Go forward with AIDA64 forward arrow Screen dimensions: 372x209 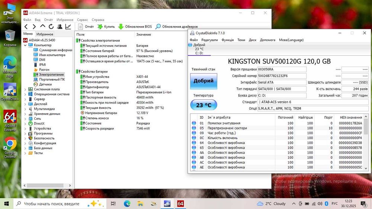click(34, 27)
